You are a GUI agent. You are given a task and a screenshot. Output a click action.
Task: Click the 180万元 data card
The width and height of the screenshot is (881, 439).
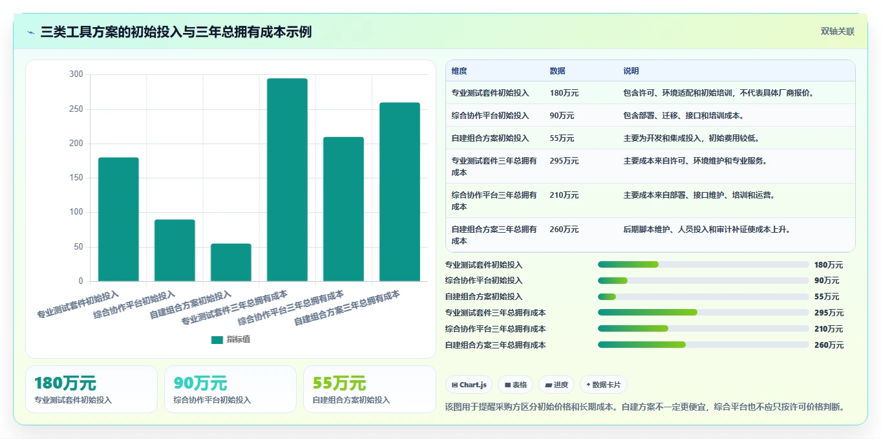tap(91, 389)
